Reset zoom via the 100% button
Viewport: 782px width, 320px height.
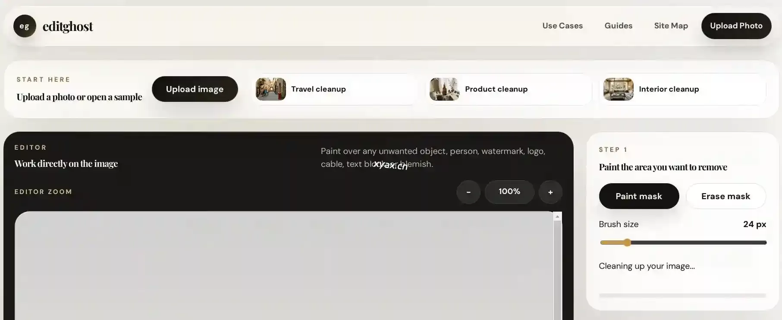509,192
